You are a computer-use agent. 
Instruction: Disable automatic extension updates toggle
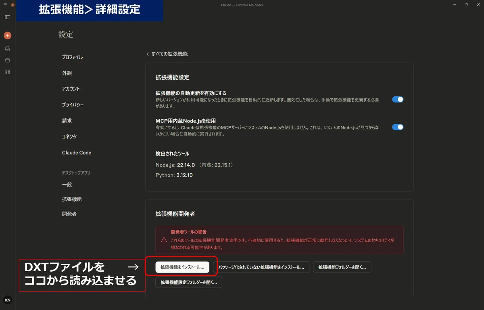398,100
